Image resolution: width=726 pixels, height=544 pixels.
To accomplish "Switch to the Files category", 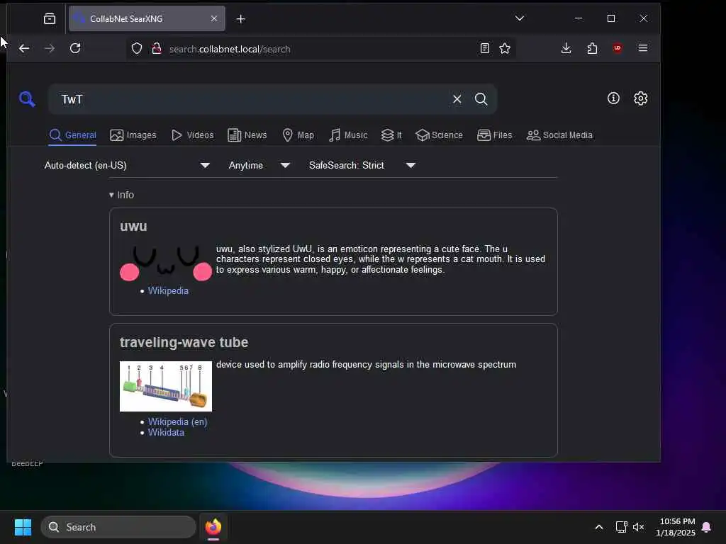I will 494,135.
